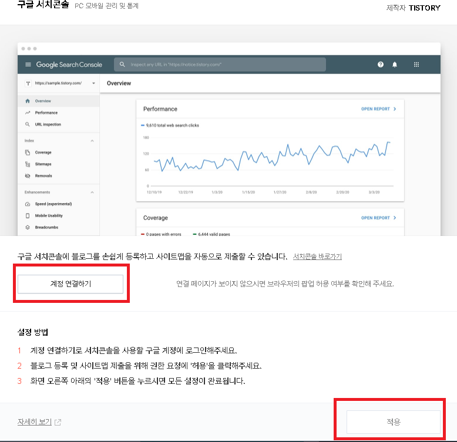Click the 적용 button
The width and height of the screenshot is (457, 442).
(x=393, y=421)
